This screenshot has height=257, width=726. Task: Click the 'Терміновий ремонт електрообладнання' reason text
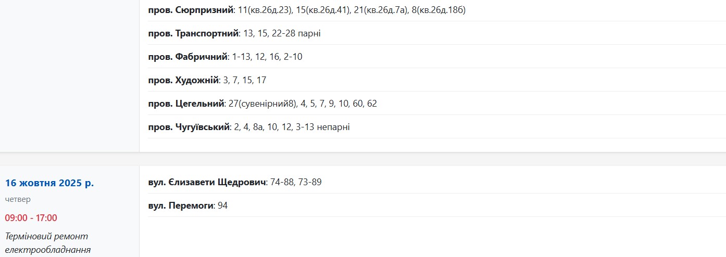point(48,243)
